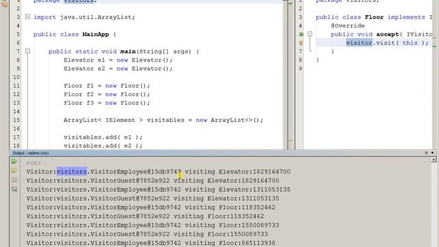Click output line VisitorEmployee visiting Floor:118352462
439x247 pixels.
(151, 207)
